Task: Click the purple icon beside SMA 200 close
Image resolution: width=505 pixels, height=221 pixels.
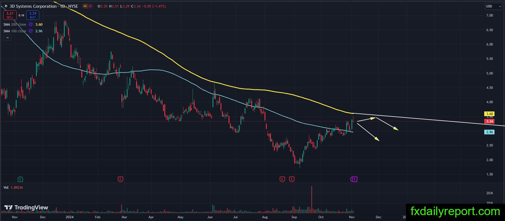Action: tap(31, 24)
